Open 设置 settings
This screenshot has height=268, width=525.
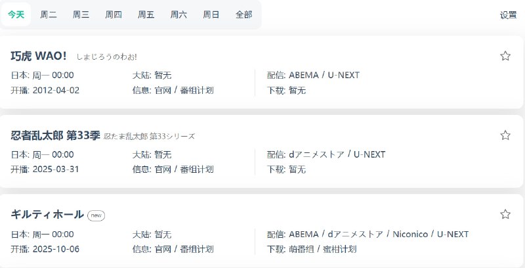(x=508, y=15)
